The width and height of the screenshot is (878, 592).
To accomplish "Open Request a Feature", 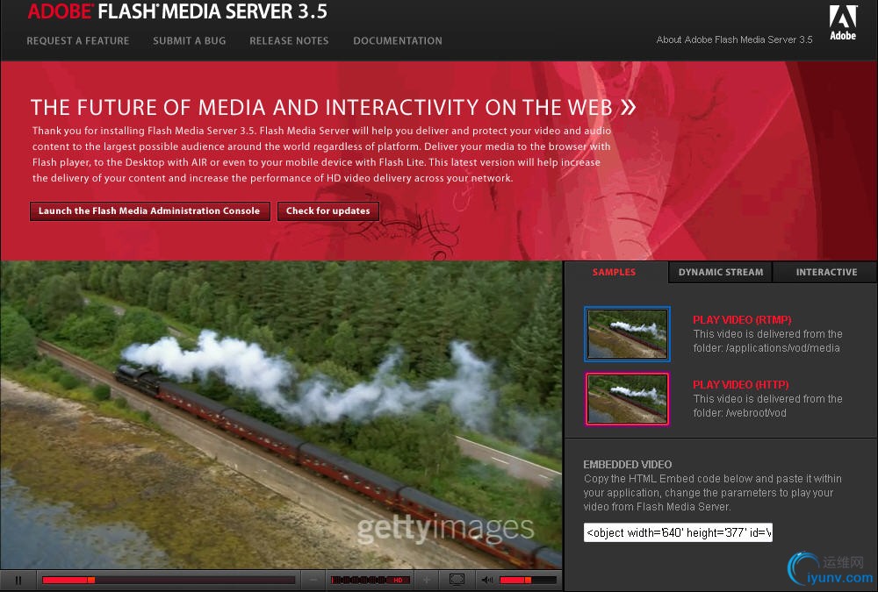I will click(78, 41).
